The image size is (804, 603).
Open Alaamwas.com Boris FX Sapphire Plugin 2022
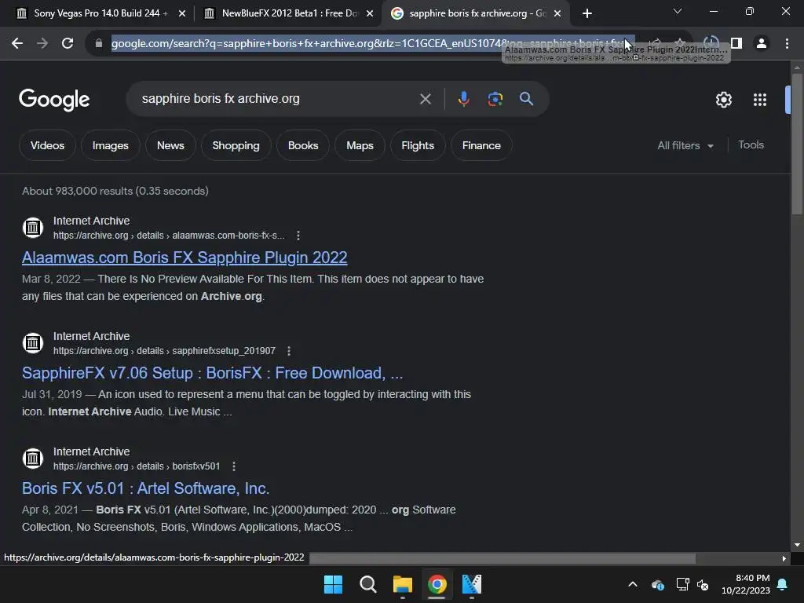pos(185,258)
